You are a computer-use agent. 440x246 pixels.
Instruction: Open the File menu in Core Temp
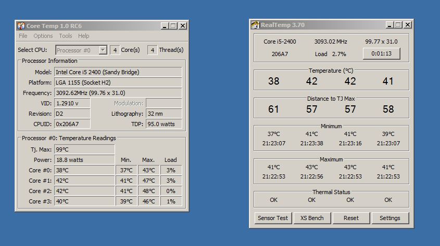coord(23,36)
